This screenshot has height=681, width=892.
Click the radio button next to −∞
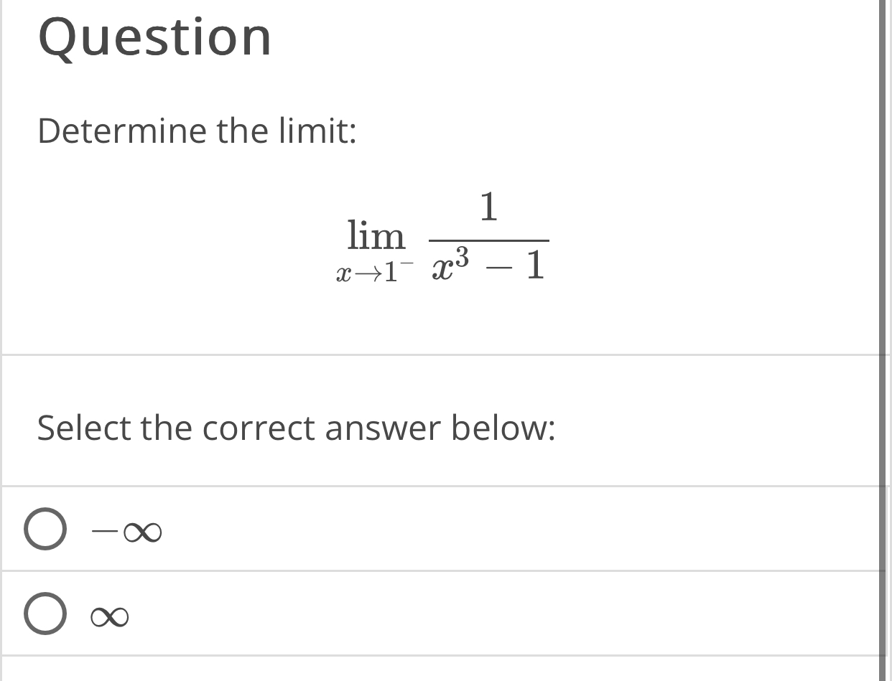click(x=45, y=530)
